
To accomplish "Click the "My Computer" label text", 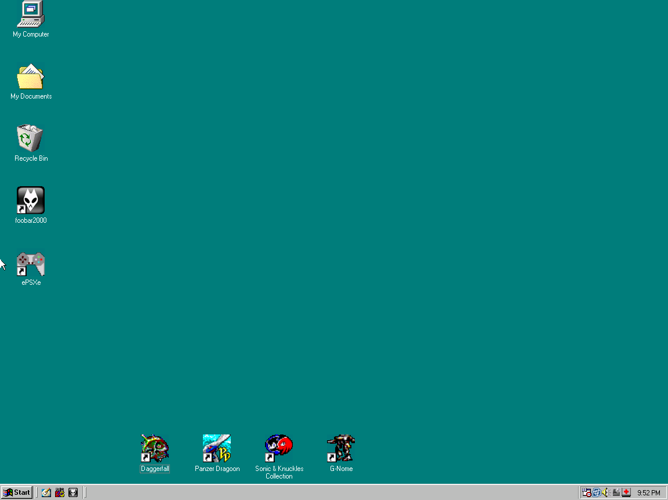I will click(31, 34).
